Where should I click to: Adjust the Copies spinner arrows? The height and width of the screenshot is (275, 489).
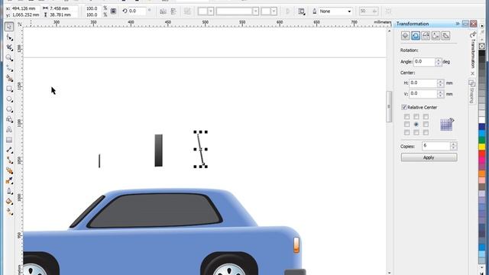[x=454, y=146]
